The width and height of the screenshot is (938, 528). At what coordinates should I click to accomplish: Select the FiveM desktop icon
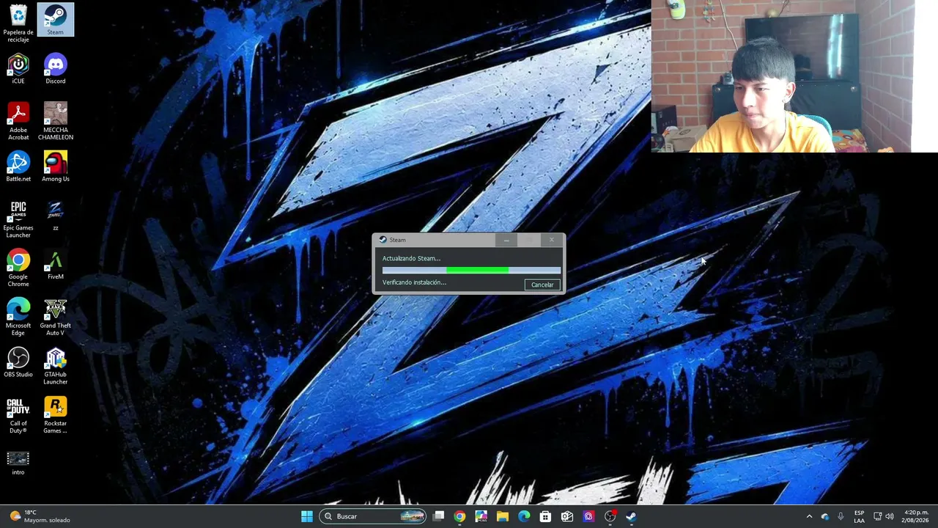pyautogui.click(x=55, y=264)
